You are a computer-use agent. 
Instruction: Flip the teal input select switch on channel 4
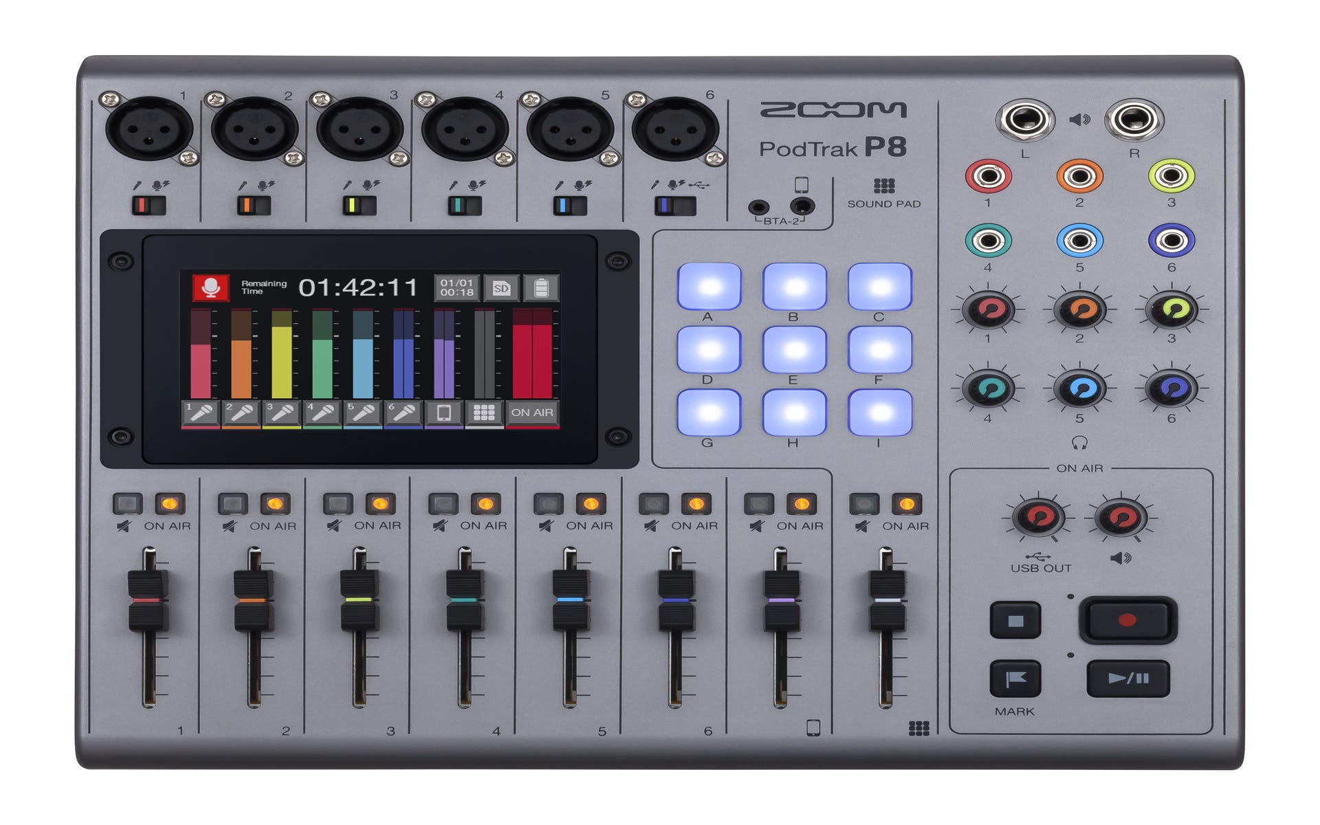tap(465, 206)
